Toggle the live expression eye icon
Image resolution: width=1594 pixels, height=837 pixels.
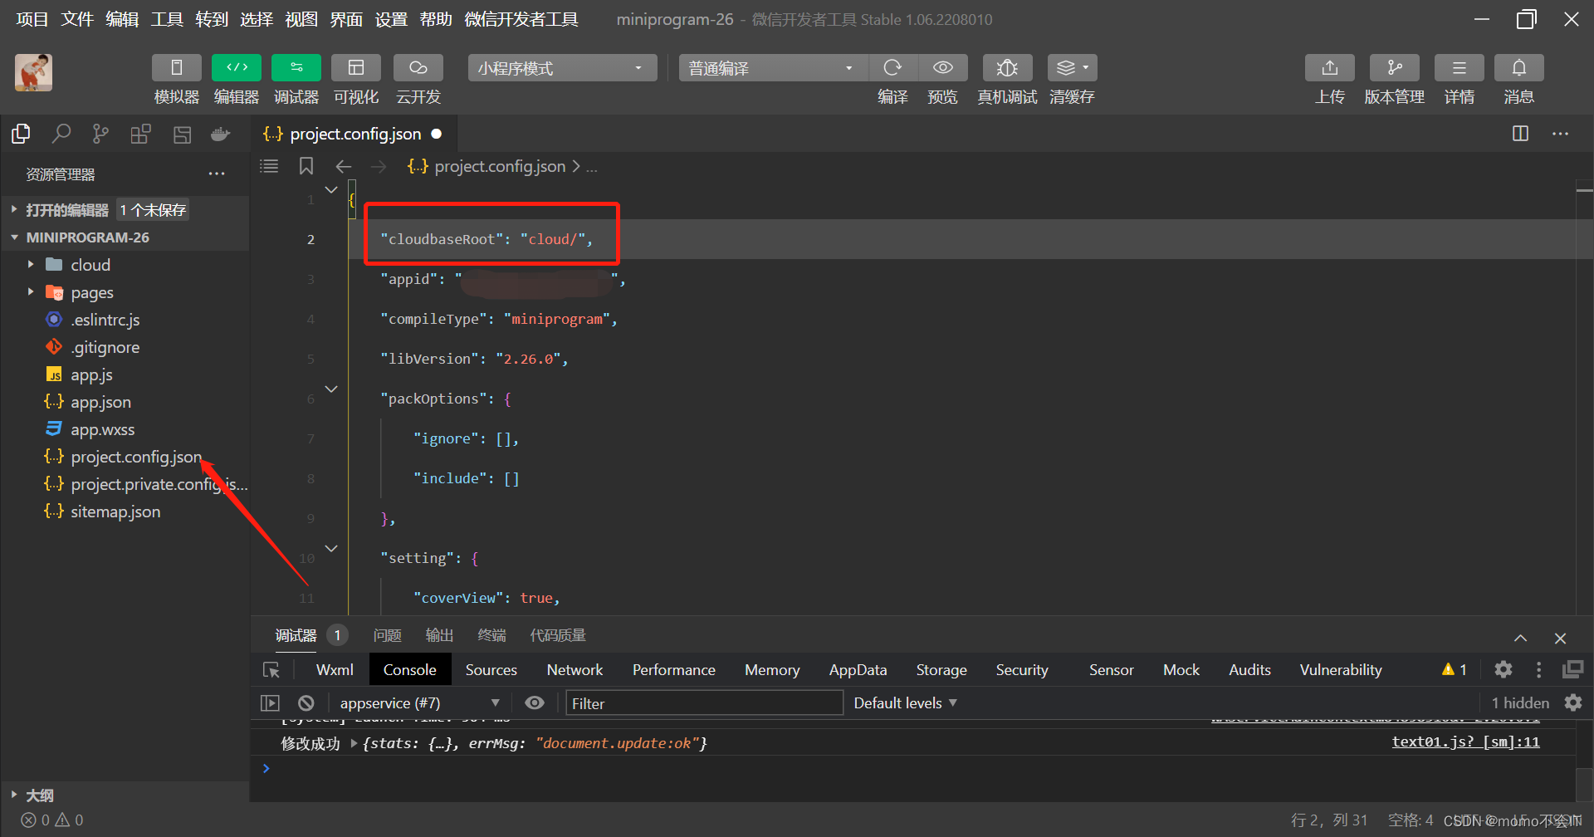click(535, 703)
